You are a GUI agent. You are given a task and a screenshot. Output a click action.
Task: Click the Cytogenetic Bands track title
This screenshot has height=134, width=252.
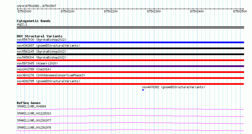click(34, 21)
